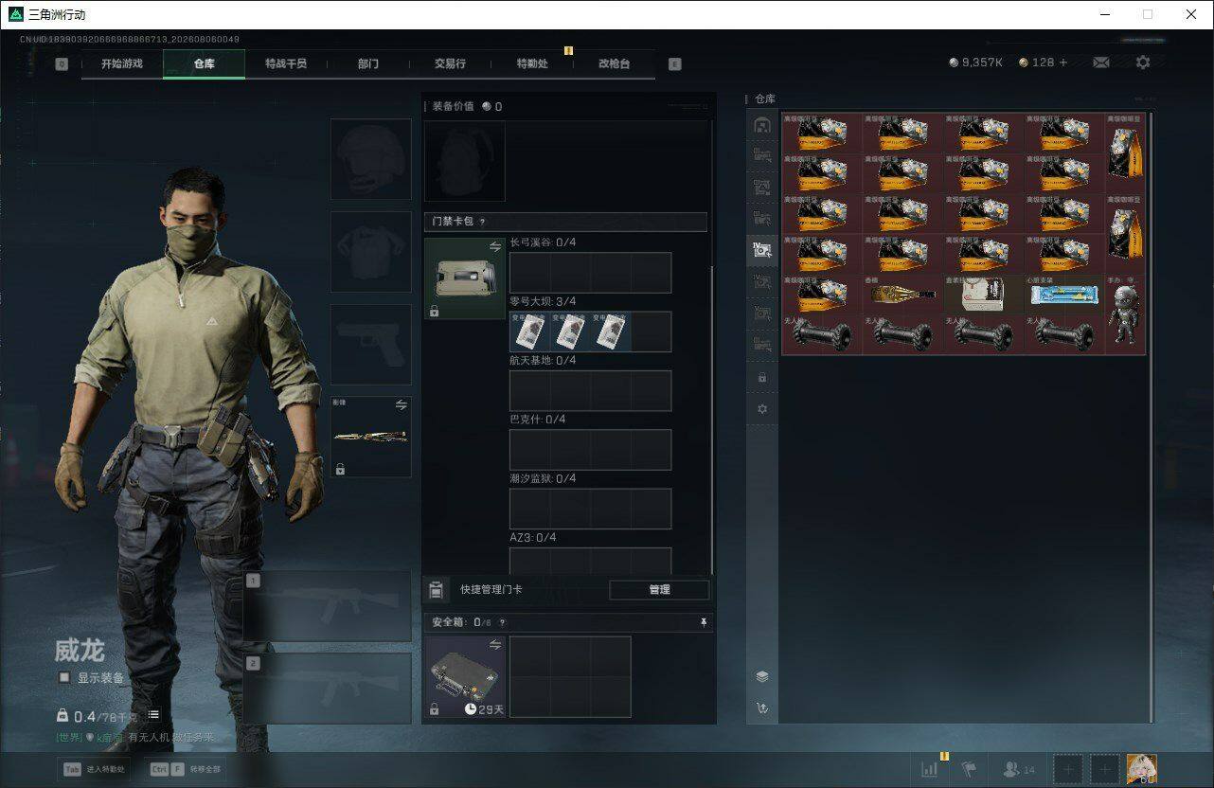Switch to the 特勤处 tab
Screen dimensions: 1214x788
pyautogui.click(x=532, y=63)
